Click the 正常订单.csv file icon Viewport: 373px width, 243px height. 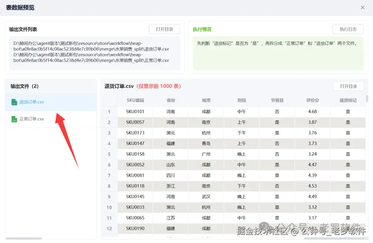tap(14, 119)
